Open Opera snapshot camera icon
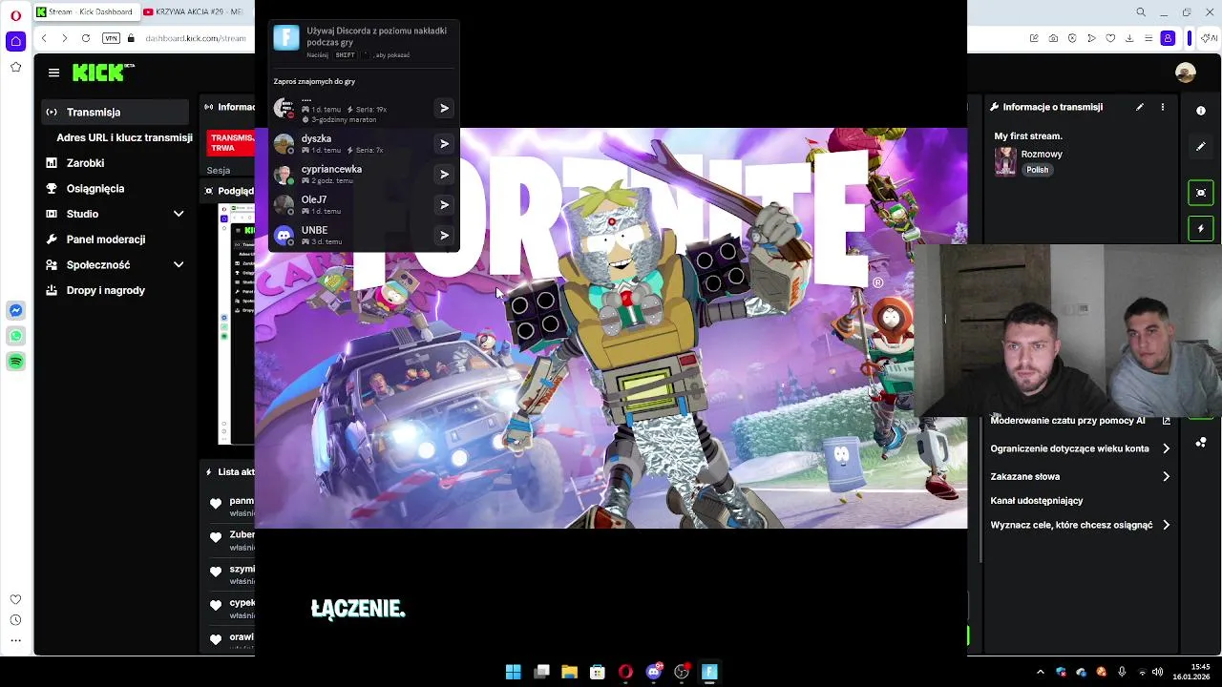Screen dimensions: 1222x687 click(x=1053, y=38)
